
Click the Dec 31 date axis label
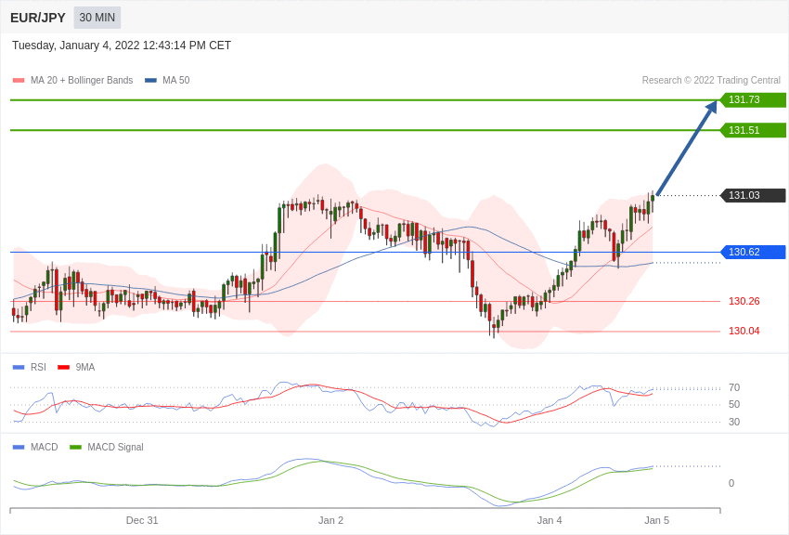[x=142, y=520]
